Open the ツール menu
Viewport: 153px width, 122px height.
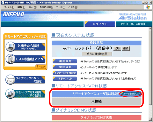tap(61, 7)
